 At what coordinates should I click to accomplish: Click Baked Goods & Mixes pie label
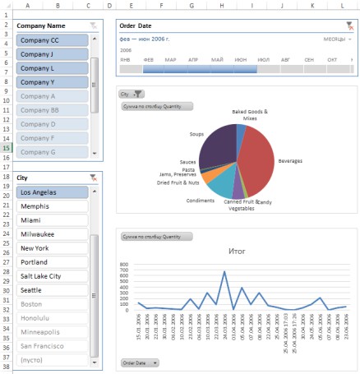click(x=250, y=115)
